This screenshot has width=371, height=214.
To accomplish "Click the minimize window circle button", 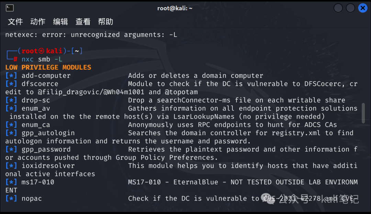I will (338, 8).
